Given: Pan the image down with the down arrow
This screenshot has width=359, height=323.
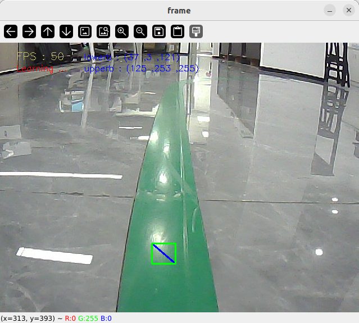Looking at the screenshot, I should click(x=66, y=31).
